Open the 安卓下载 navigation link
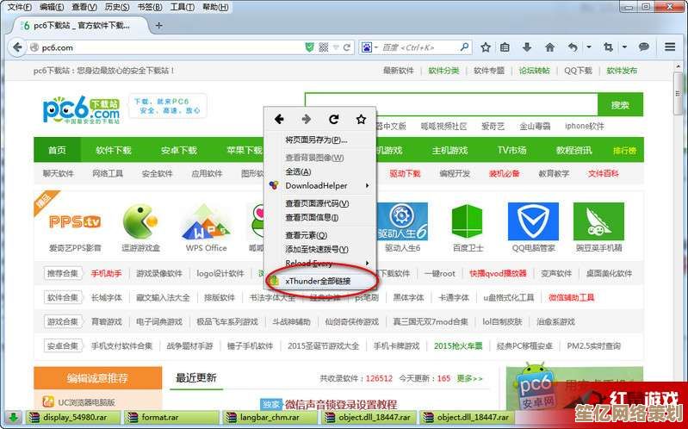The image size is (688, 429). [x=178, y=150]
